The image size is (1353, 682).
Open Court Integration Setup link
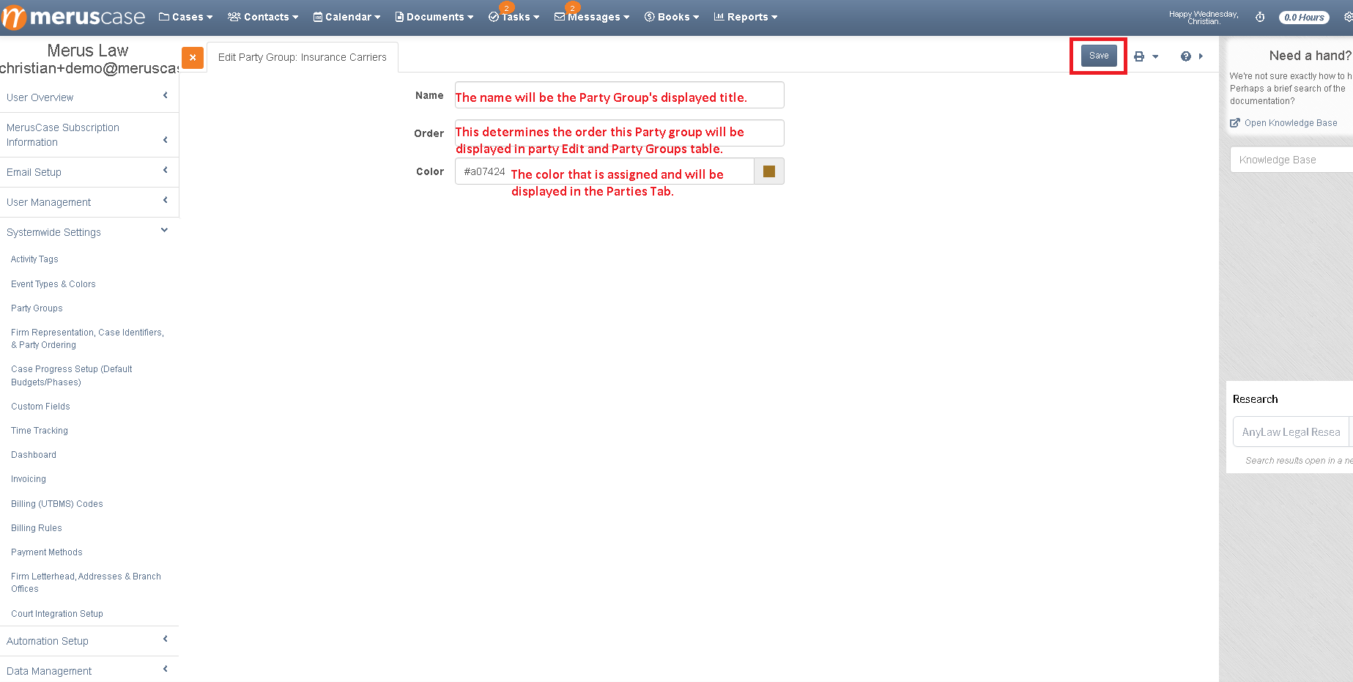click(x=57, y=614)
